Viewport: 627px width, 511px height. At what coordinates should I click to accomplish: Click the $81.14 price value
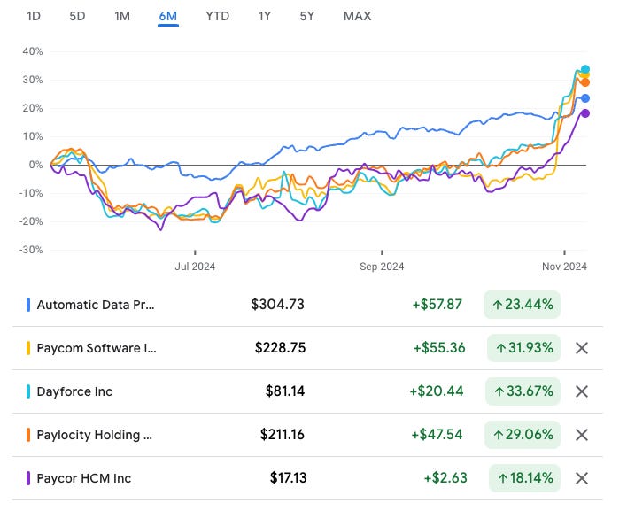[x=285, y=391]
